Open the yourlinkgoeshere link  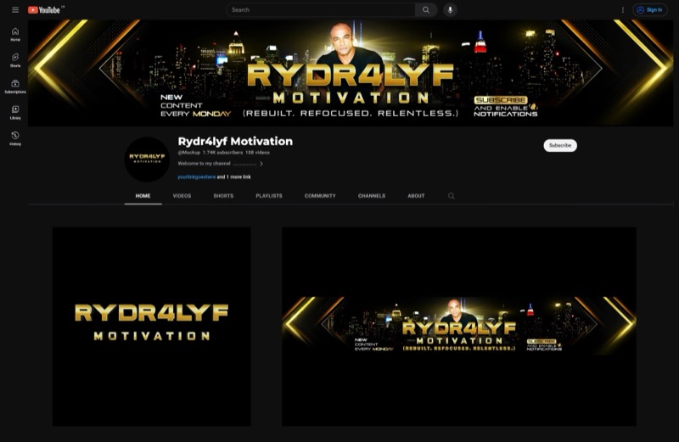pos(197,177)
